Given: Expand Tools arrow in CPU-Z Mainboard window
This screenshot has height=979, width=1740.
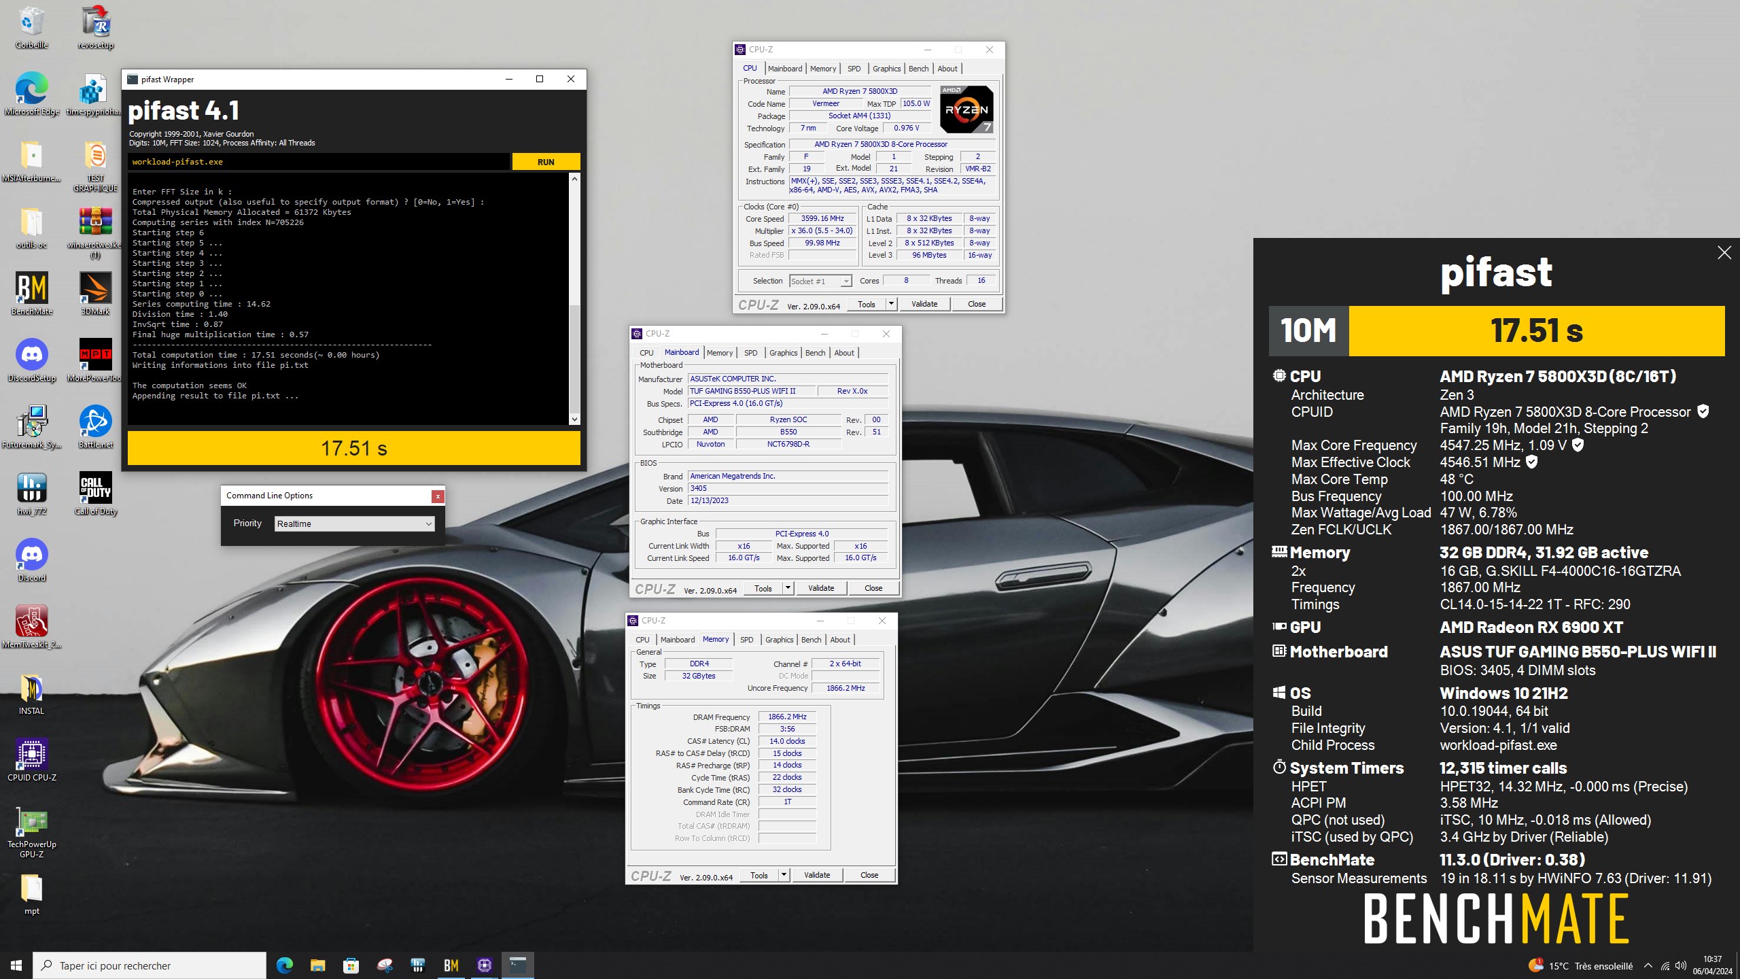Looking at the screenshot, I should [788, 588].
